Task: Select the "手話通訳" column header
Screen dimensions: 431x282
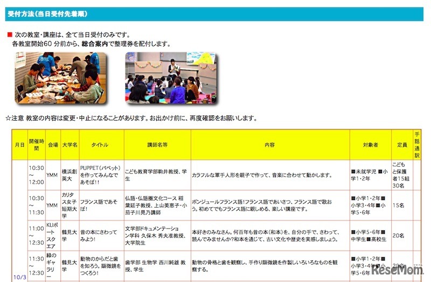Action: (x=417, y=145)
